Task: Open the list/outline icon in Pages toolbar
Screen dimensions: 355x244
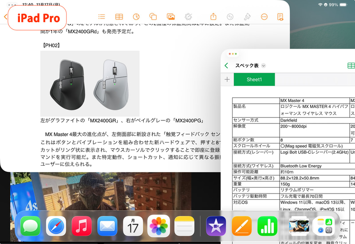Action: click(x=102, y=16)
